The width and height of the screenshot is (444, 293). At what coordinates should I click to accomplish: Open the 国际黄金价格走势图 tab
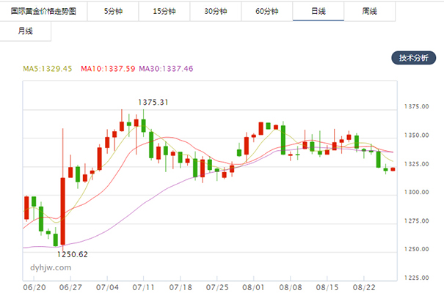point(43,11)
